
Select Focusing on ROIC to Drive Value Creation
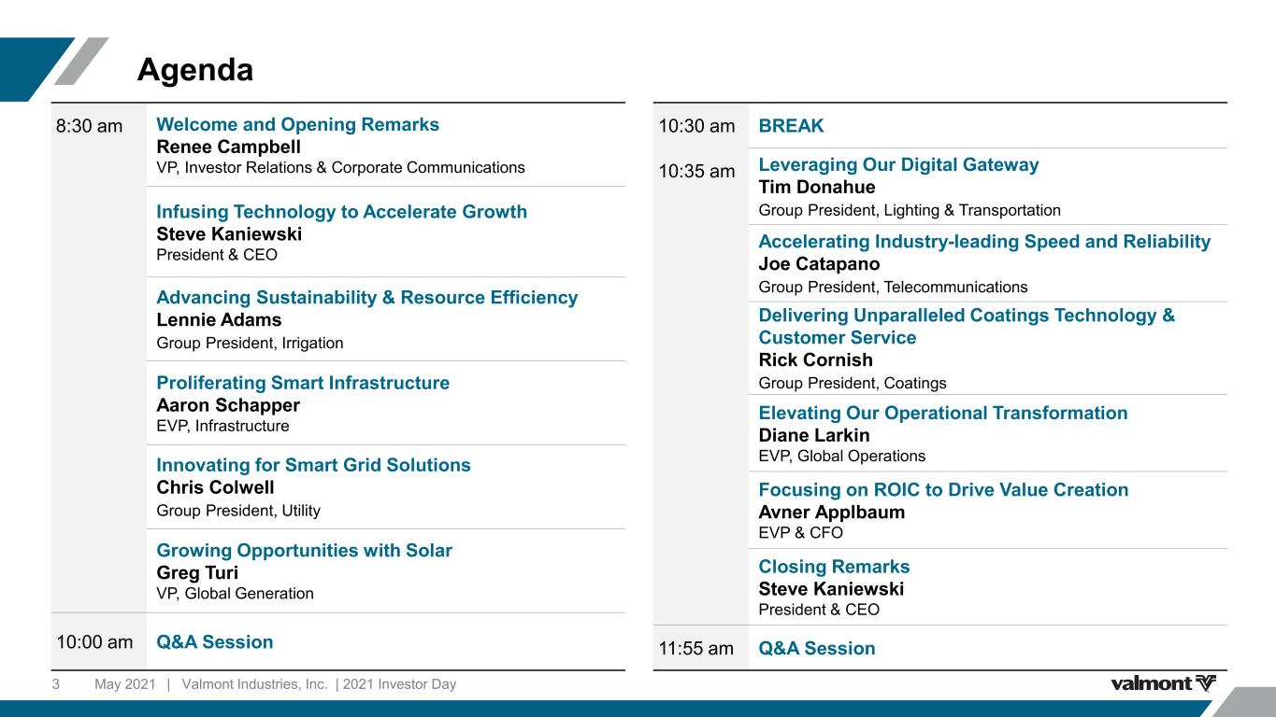coord(943,490)
